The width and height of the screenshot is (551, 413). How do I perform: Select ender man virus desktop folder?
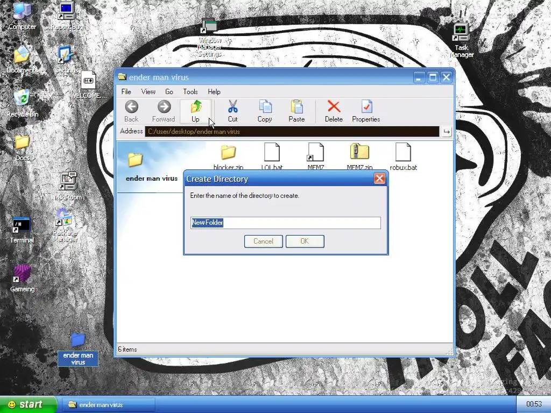pyautogui.click(x=78, y=349)
